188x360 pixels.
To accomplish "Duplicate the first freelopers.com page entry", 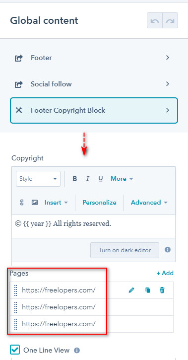I will pos(148,290).
